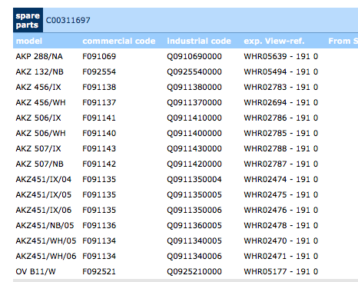
Task: Click industrial code Q0911410000
Action: coord(194,118)
